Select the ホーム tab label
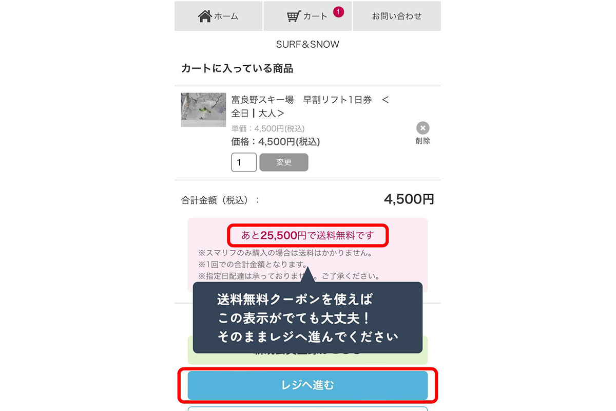616x411 pixels. 226,16
